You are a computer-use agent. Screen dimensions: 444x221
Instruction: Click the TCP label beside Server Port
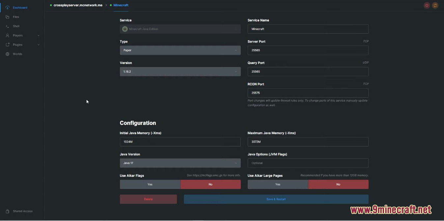coord(366,42)
